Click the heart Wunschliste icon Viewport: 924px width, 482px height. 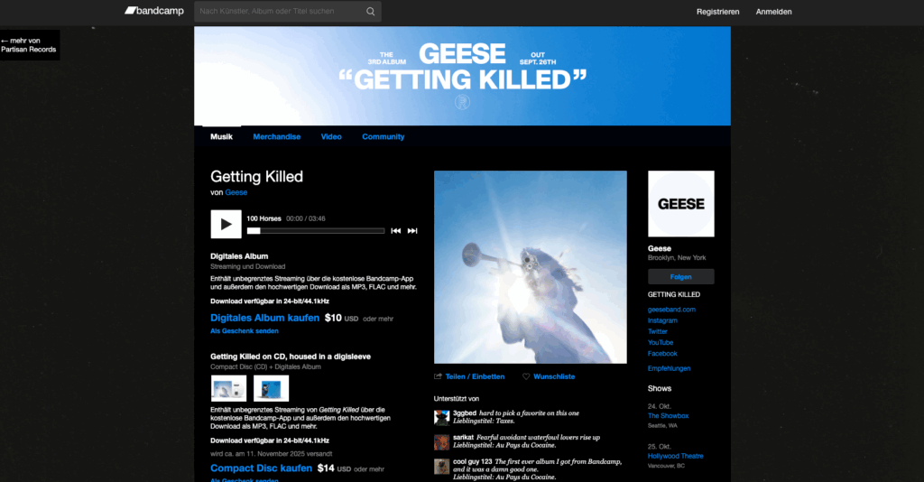click(x=526, y=376)
